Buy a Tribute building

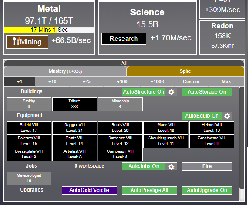[75, 104]
